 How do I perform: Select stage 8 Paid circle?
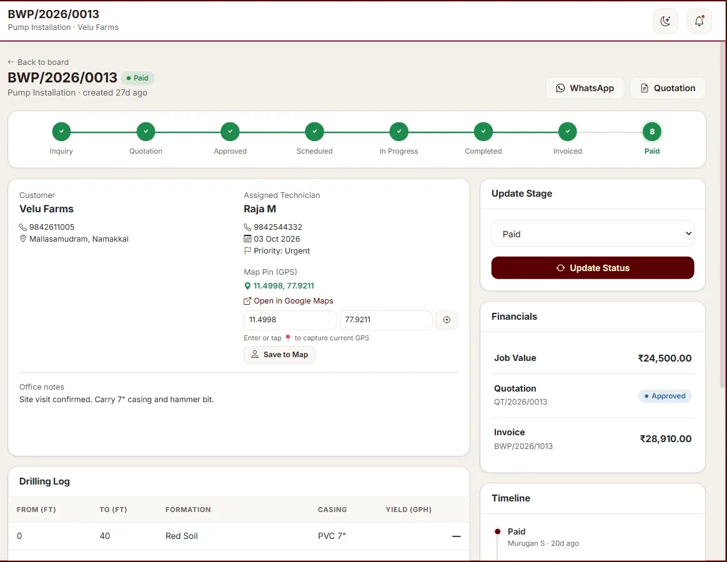pyautogui.click(x=652, y=132)
